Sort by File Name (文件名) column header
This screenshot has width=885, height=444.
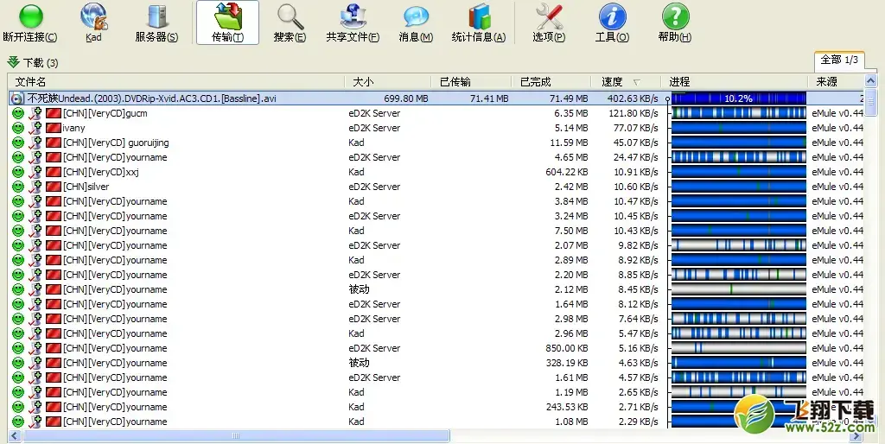tap(176, 82)
